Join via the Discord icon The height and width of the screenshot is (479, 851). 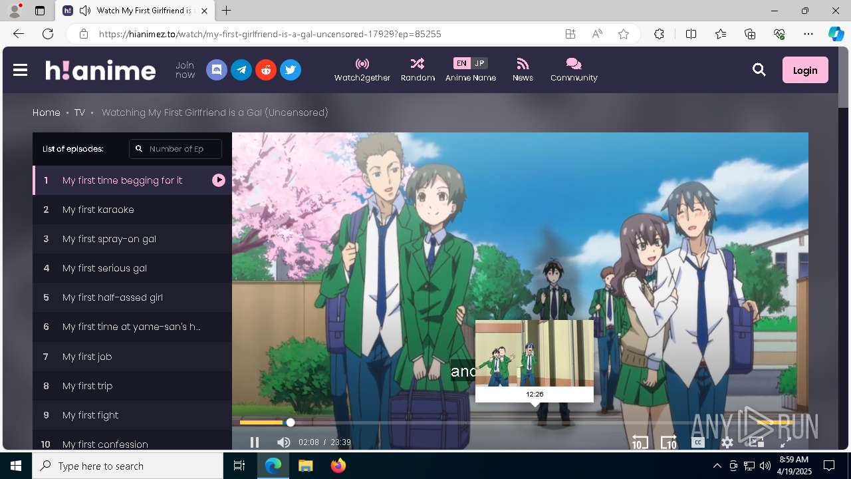[x=217, y=70]
